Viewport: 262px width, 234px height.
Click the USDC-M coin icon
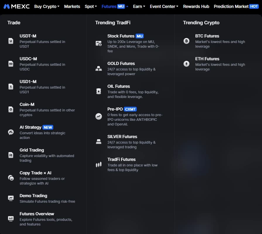tap(11, 64)
